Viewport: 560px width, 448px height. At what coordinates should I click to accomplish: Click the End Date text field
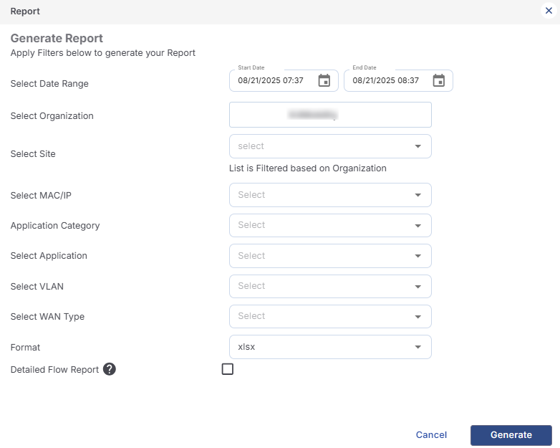pos(387,81)
